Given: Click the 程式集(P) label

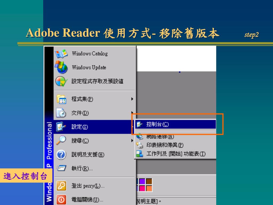Looking at the screenshot, I should click(x=82, y=99).
